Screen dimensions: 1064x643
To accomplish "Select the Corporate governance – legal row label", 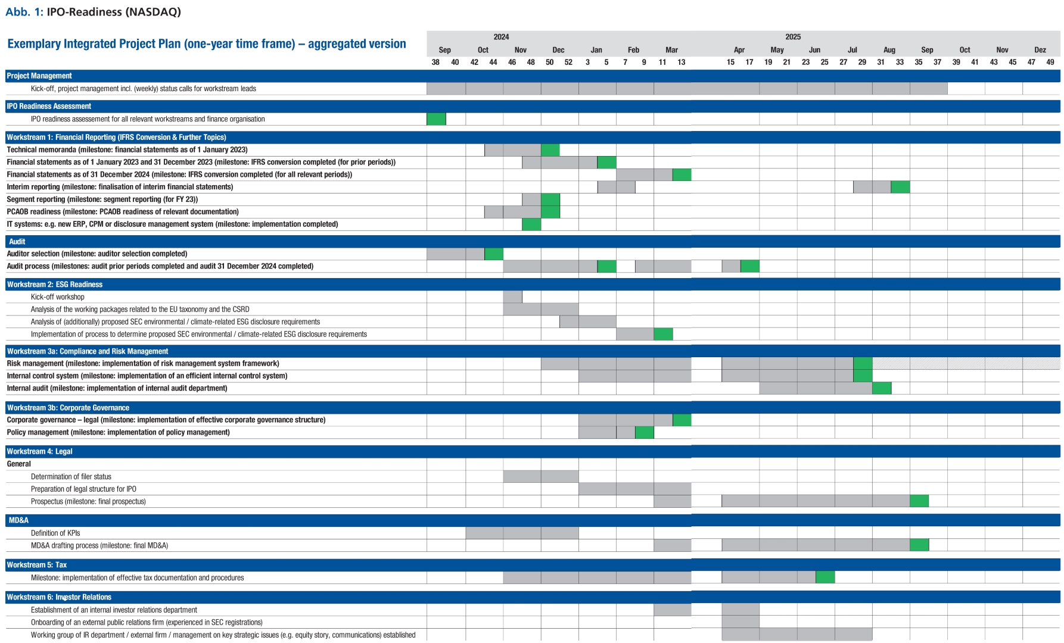I will point(166,420).
